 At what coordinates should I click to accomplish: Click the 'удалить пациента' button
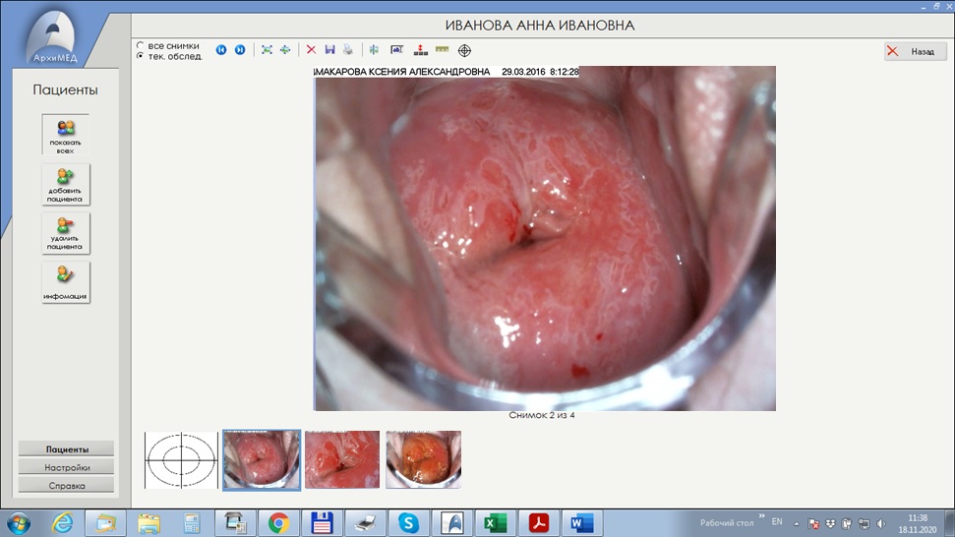(66, 233)
